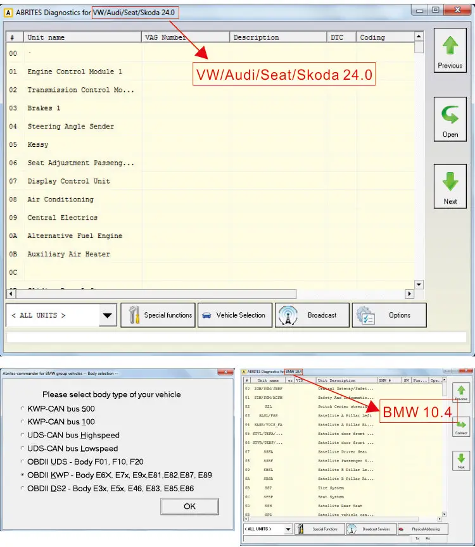Click Broadcast Services in the BMW window
475x547 pixels.
[371, 529]
